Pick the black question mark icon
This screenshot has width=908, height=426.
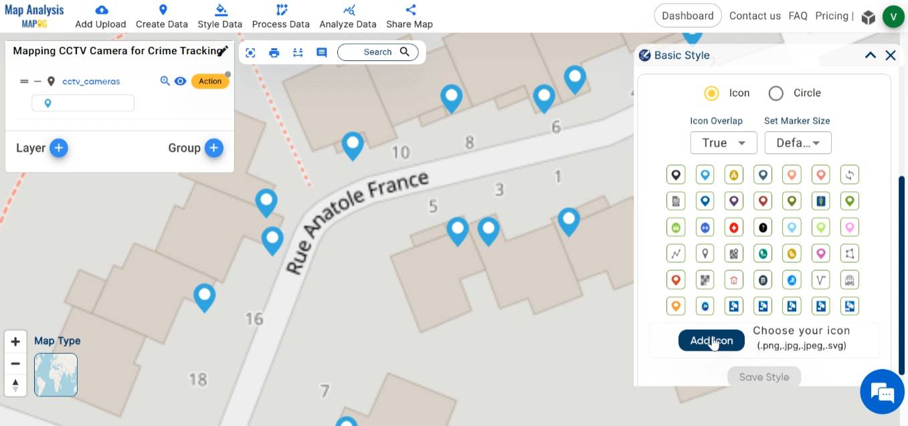coord(763,227)
